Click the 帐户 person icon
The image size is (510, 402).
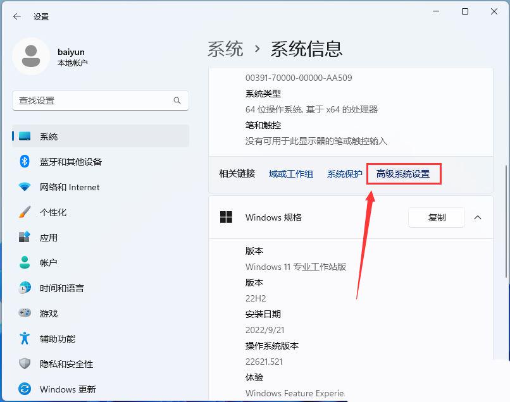25,262
